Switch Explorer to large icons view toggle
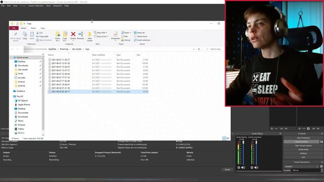The height and width of the screenshot is (182, 324). 228,138
